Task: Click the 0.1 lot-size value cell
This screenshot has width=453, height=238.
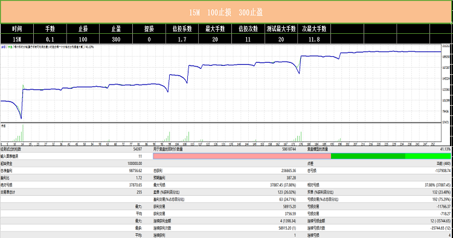Action: 50,39
